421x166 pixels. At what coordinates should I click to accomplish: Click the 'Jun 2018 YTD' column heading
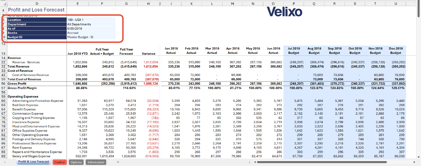coord(77,53)
